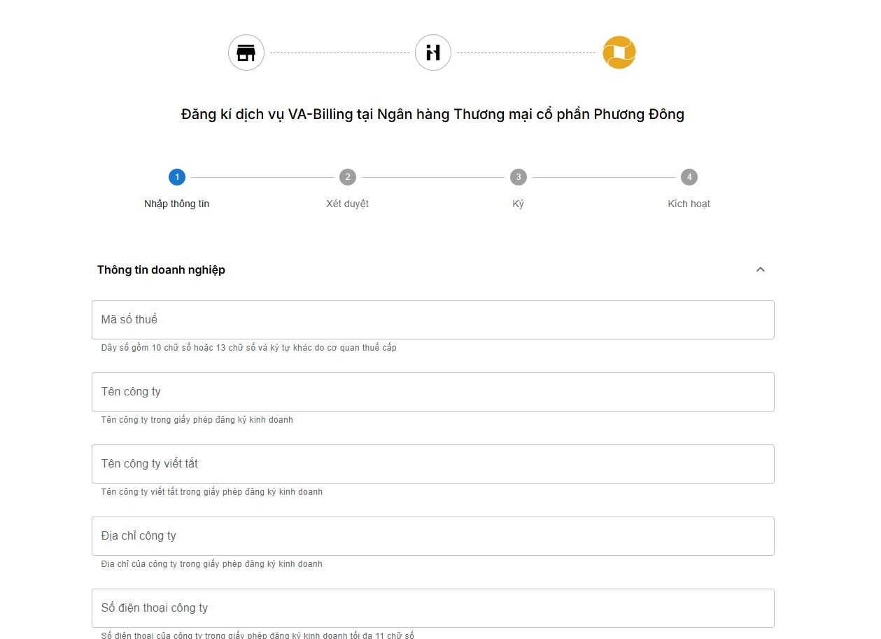
Task: Click the Thông tin doanh nghiệp heading
Action: click(161, 269)
